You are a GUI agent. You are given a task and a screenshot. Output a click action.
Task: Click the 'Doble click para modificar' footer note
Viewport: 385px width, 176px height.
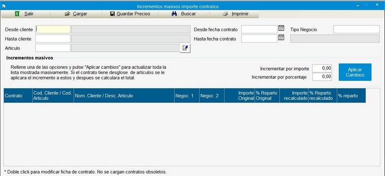click(x=86, y=172)
